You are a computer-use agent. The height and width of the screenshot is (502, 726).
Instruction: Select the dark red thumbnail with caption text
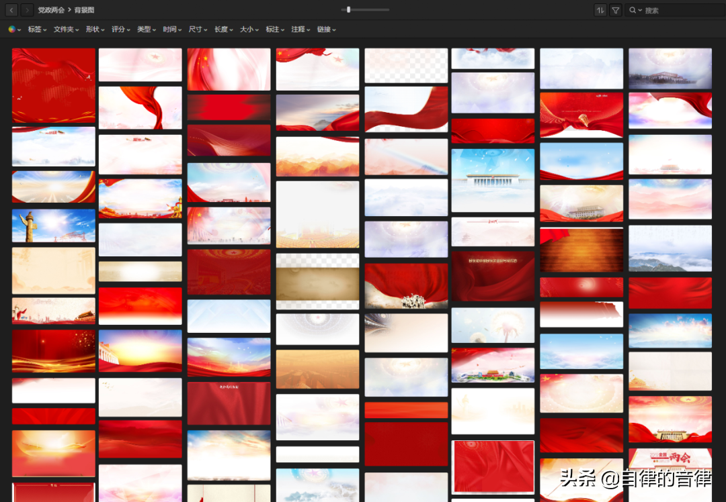(493, 276)
